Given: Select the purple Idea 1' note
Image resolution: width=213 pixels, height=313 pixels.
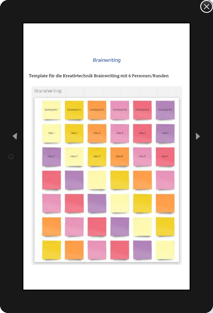Looking at the screenshot, I should click(51, 157).
